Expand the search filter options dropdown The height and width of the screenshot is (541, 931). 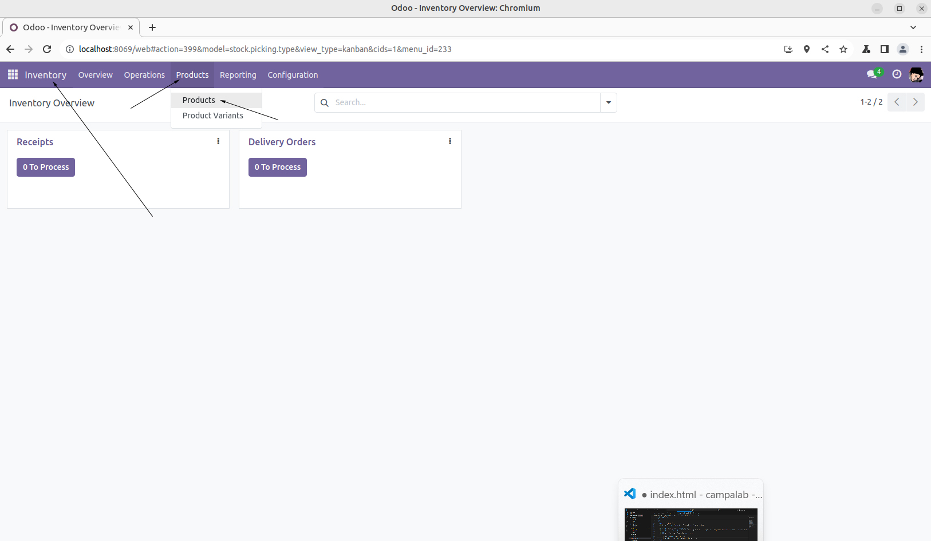pos(608,103)
